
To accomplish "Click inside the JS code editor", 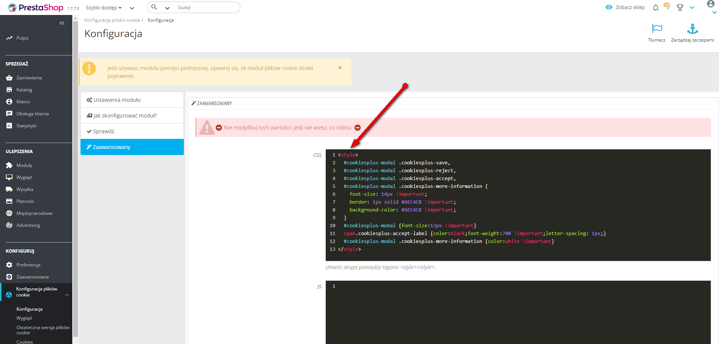I will point(517,311).
